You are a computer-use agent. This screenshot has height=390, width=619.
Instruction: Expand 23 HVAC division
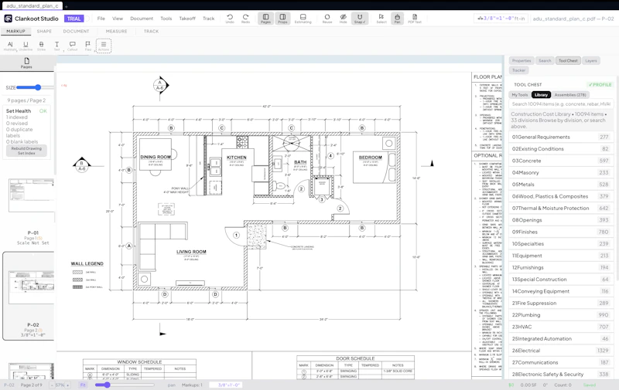pyautogui.click(x=560, y=327)
